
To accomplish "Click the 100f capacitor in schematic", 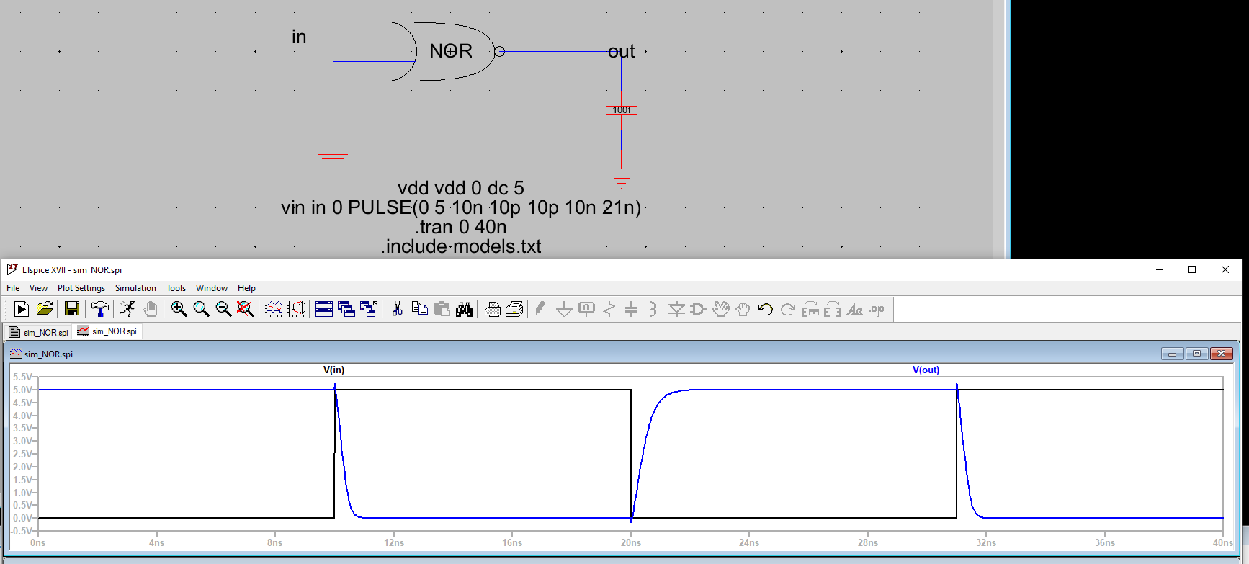I will click(x=621, y=110).
